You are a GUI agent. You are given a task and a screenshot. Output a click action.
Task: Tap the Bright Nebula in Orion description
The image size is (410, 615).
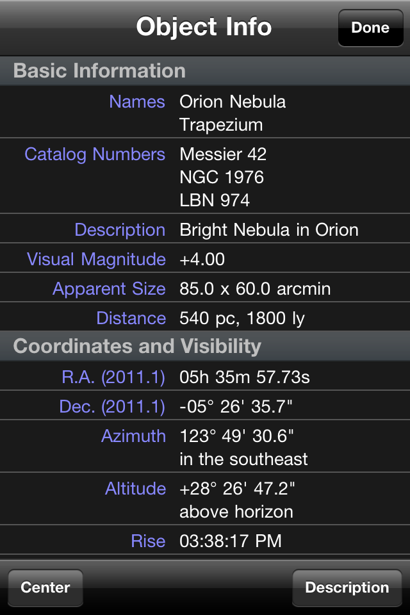coord(269,229)
